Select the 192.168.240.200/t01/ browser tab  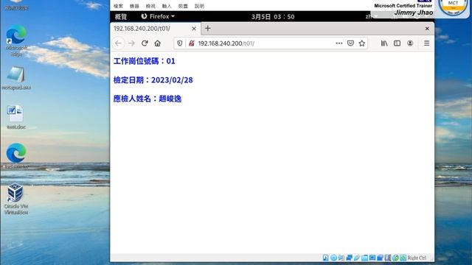point(155,29)
